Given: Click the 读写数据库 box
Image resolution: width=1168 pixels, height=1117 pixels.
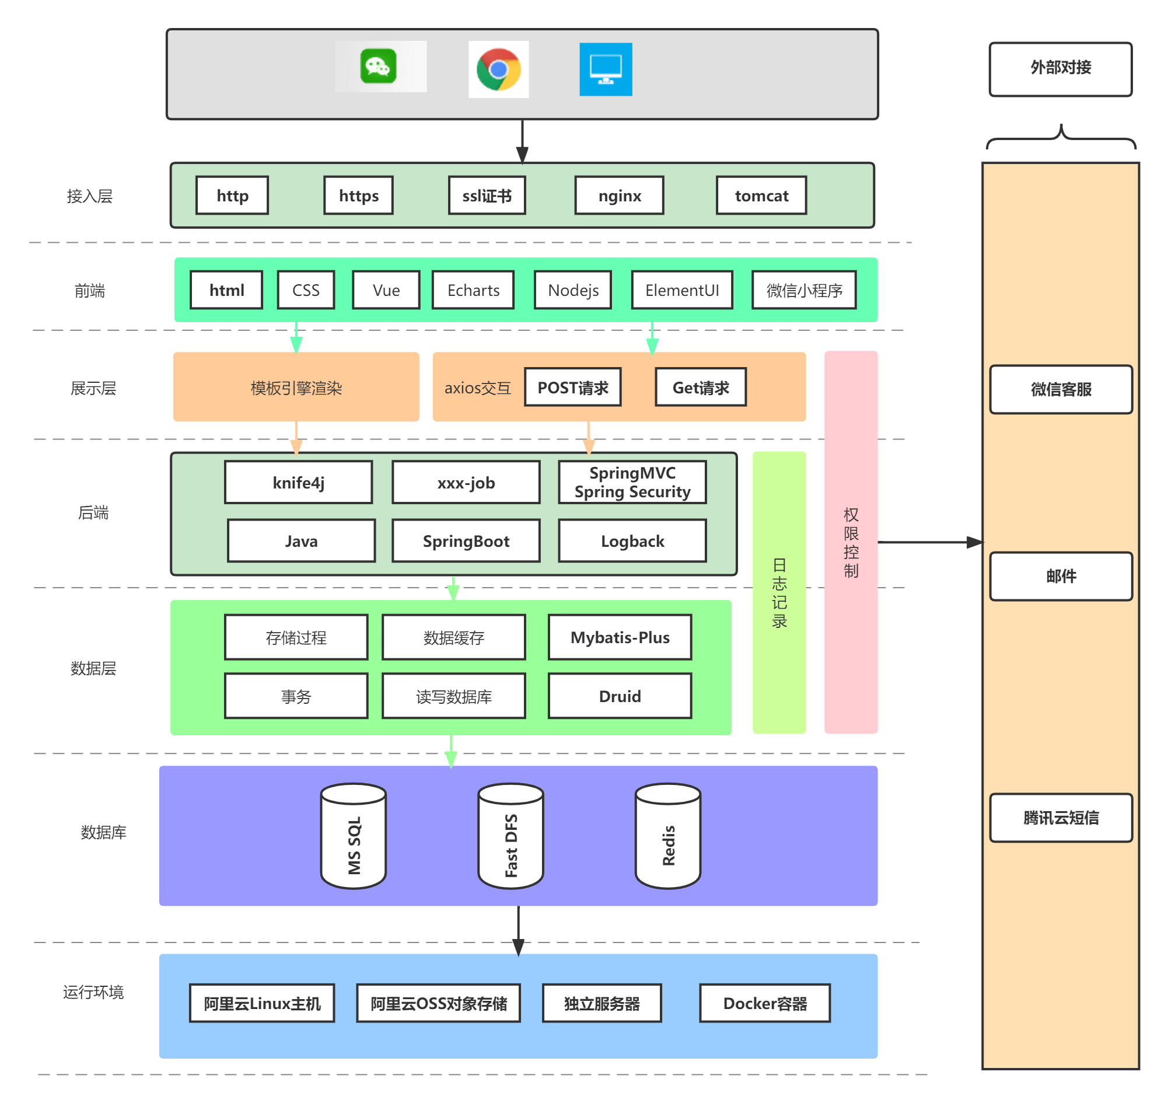Looking at the screenshot, I should (454, 696).
